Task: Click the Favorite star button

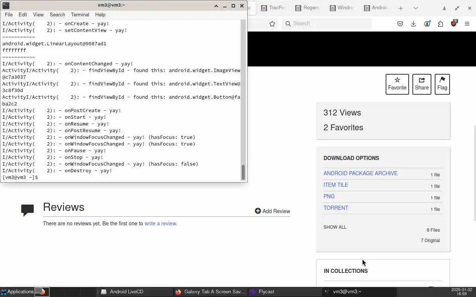Action: coord(397,84)
